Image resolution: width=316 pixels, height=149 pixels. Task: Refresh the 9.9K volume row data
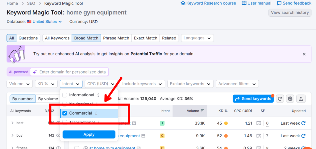[x=303, y=136]
